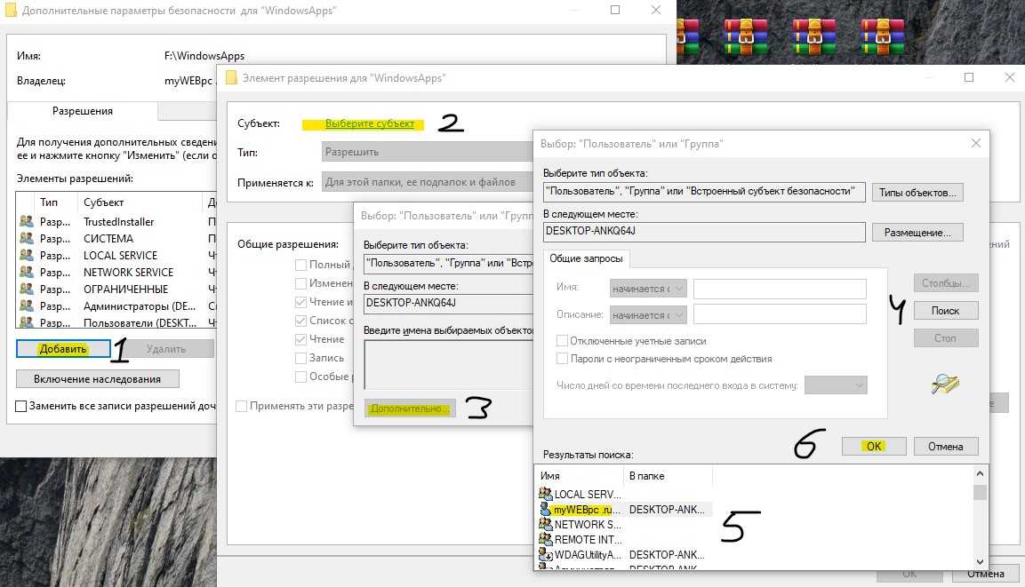Click the Выберите субъект link
The height and width of the screenshot is (587, 1025).
[369, 124]
